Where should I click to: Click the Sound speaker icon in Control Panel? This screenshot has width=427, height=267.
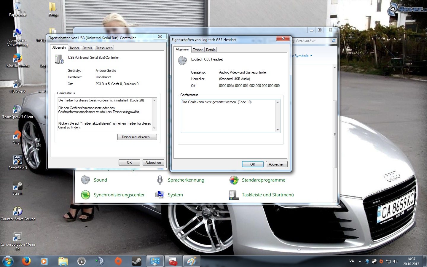[x=85, y=180]
